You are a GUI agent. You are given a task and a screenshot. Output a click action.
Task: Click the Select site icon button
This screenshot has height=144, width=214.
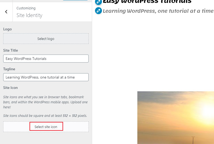46,127
